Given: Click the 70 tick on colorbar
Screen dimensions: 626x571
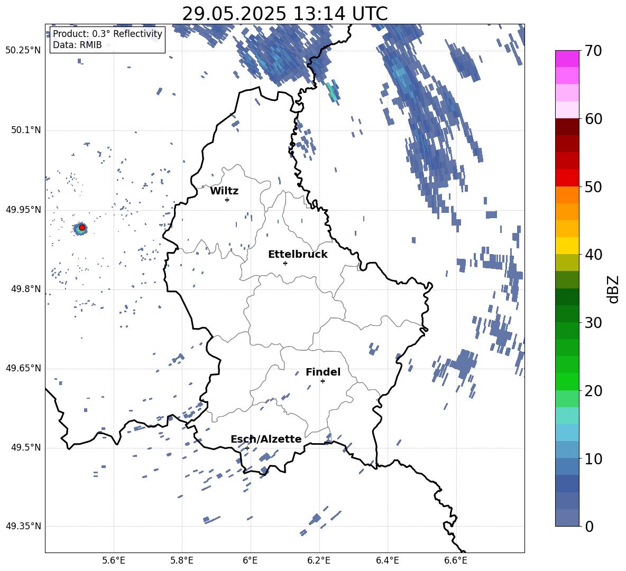Looking at the screenshot, I should pyautogui.click(x=594, y=51).
